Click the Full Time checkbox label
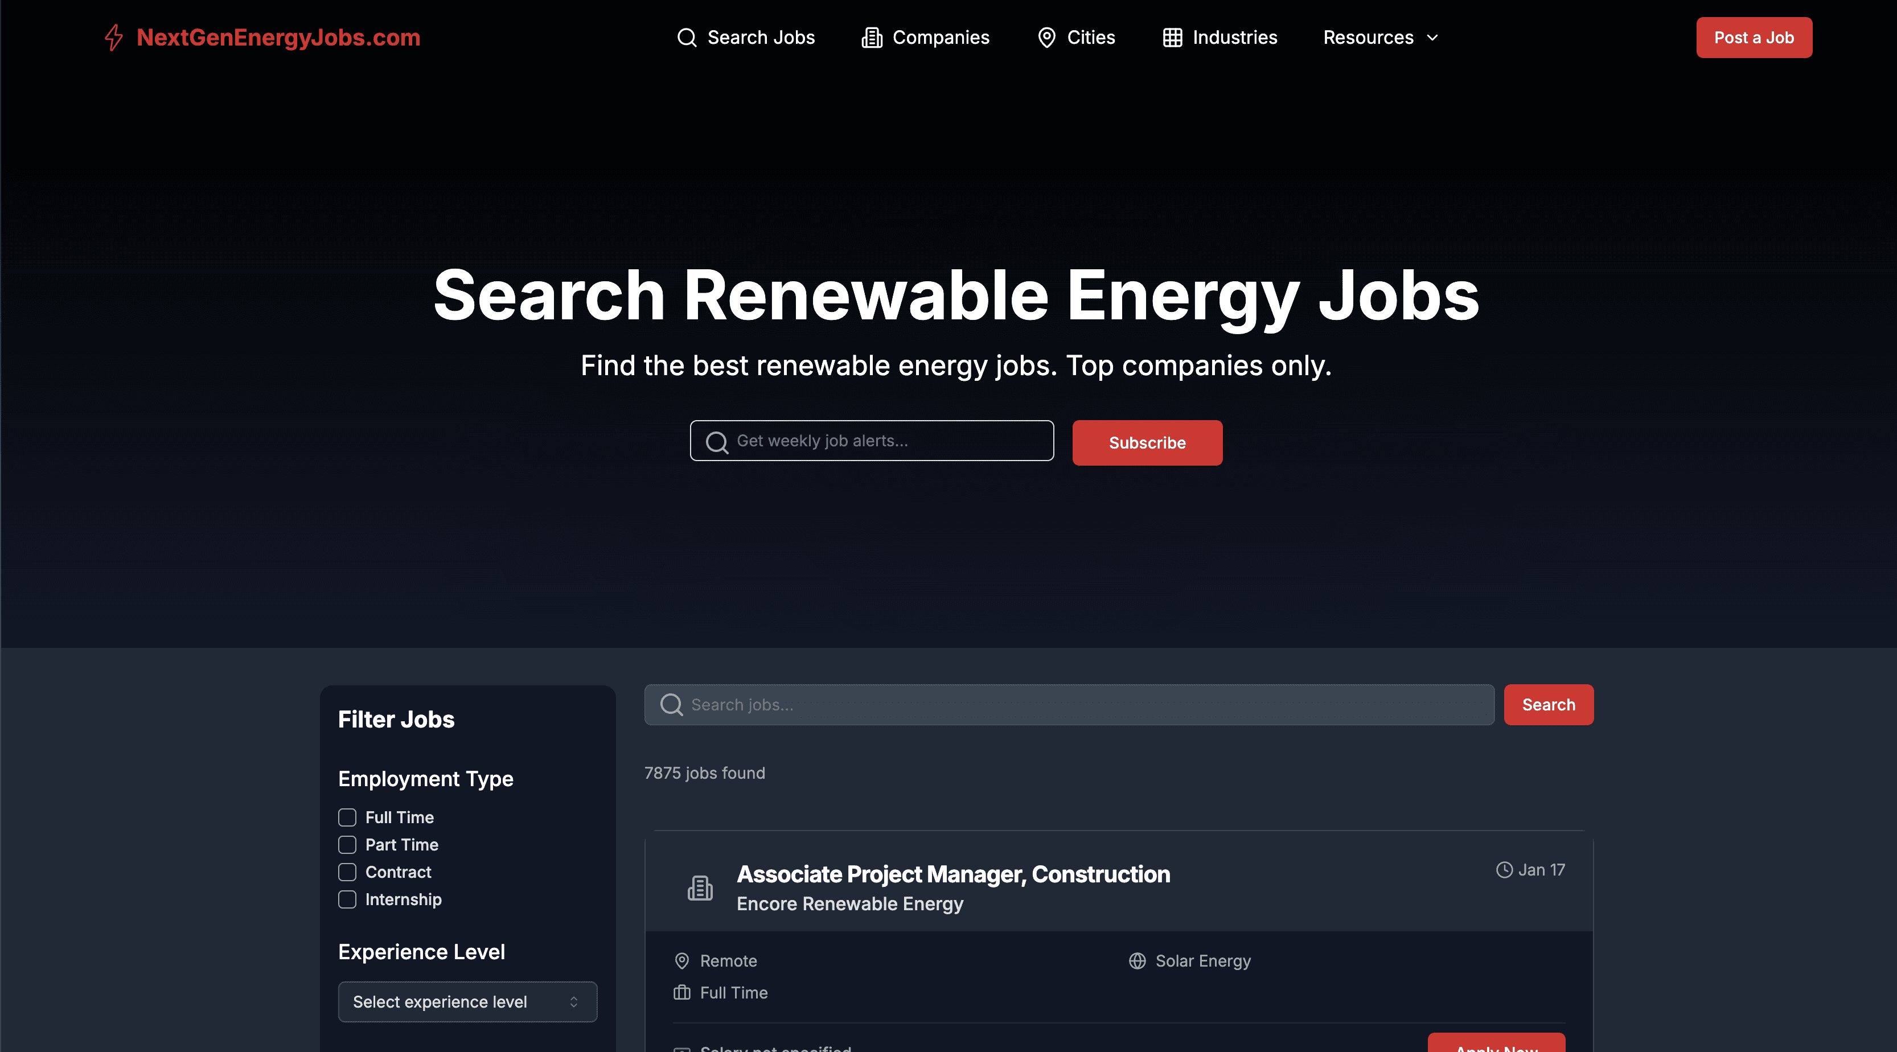 point(400,817)
